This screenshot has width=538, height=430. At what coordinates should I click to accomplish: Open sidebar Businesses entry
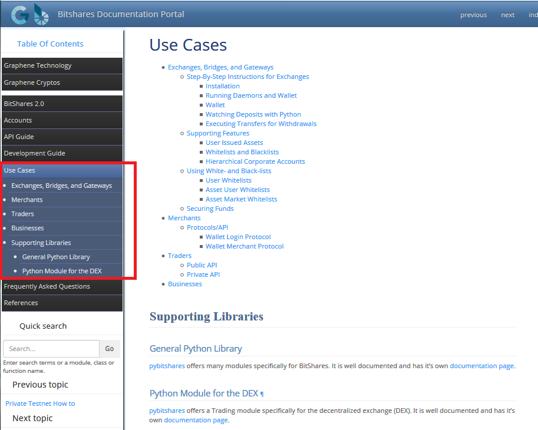(x=28, y=228)
